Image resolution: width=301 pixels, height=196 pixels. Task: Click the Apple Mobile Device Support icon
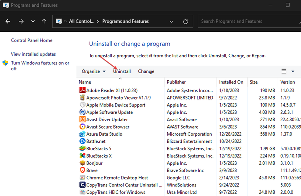click(82, 105)
